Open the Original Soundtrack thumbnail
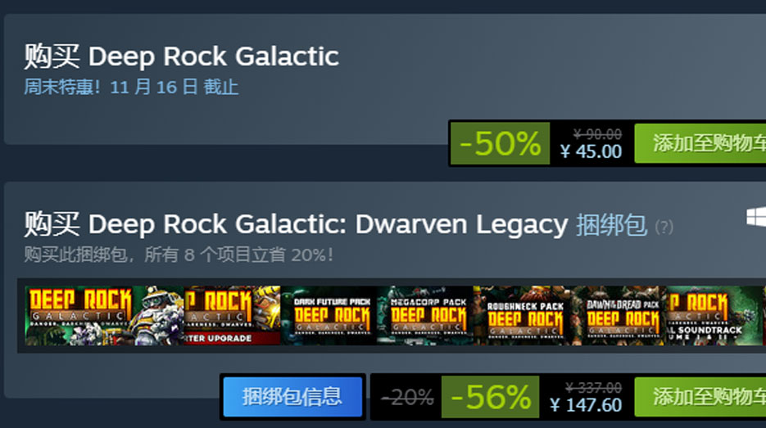The height and width of the screenshot is (428, 766). pos(714,316)
